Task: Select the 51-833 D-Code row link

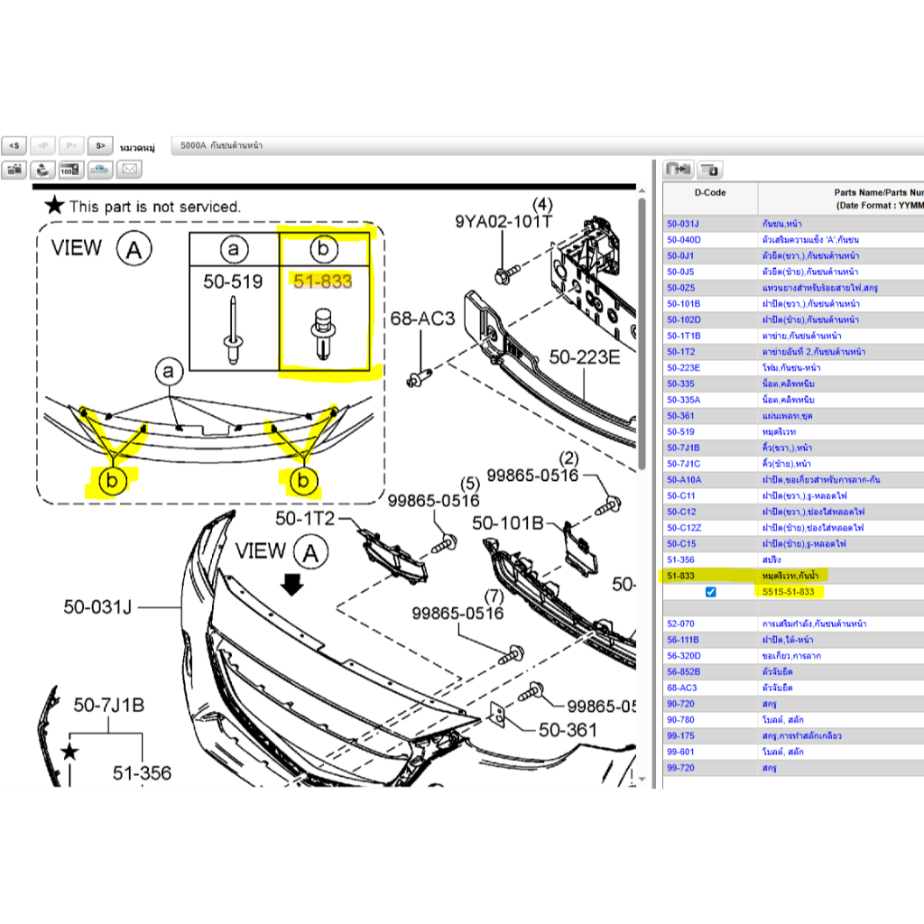Action: coord(680,576)
